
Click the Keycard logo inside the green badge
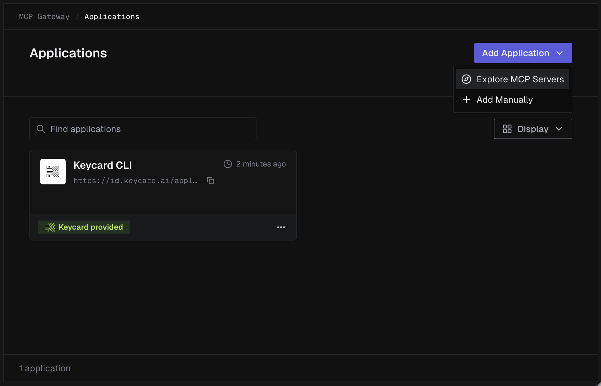[x=49, y=227]
